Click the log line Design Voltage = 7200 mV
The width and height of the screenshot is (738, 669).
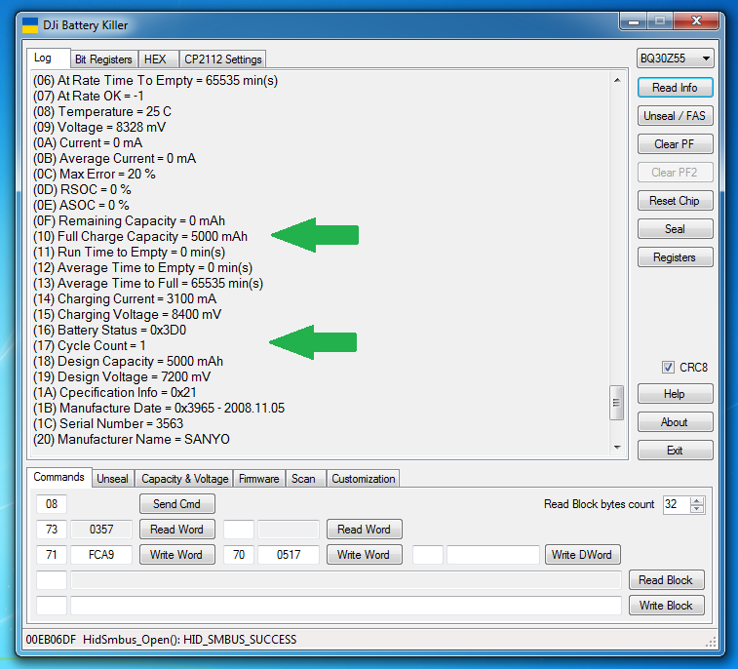(122, 376)
